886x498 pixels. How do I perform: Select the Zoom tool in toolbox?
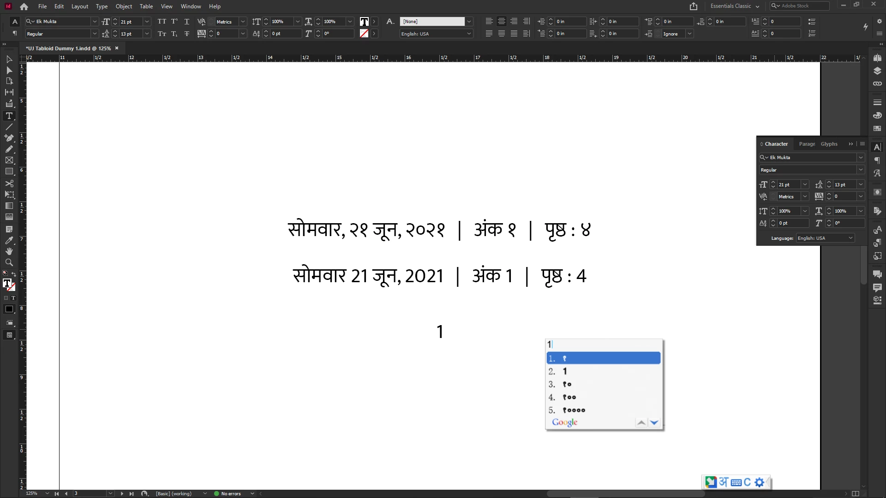click(x=9, y=263)
